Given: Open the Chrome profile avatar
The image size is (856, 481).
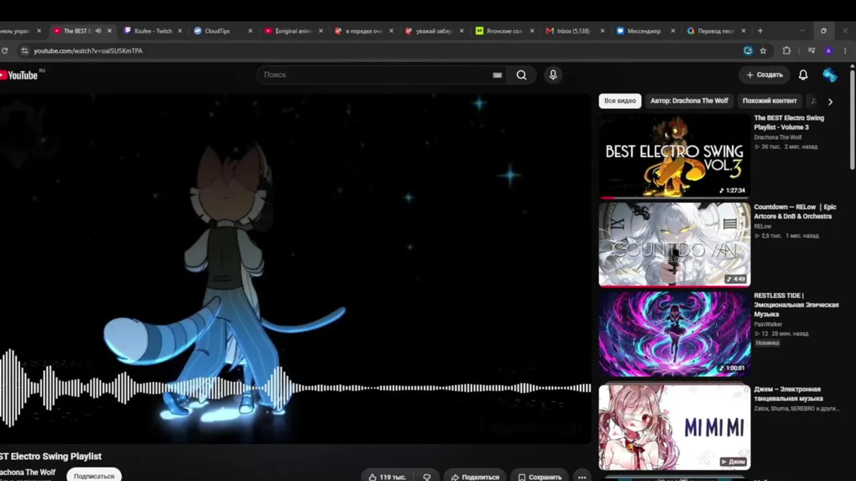Looking at the screenshot, I should click(x=829, y=51).
